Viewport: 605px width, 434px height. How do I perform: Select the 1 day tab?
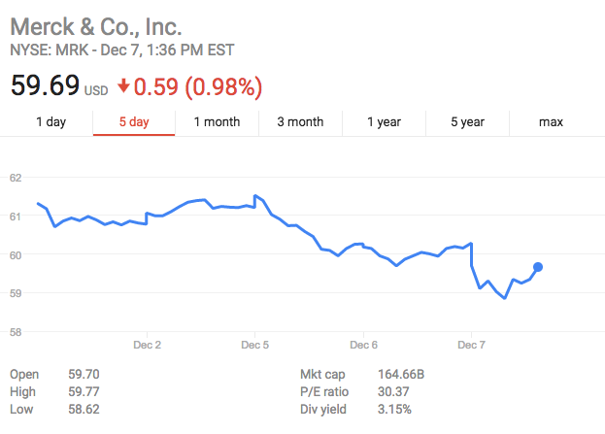point(50,122)
